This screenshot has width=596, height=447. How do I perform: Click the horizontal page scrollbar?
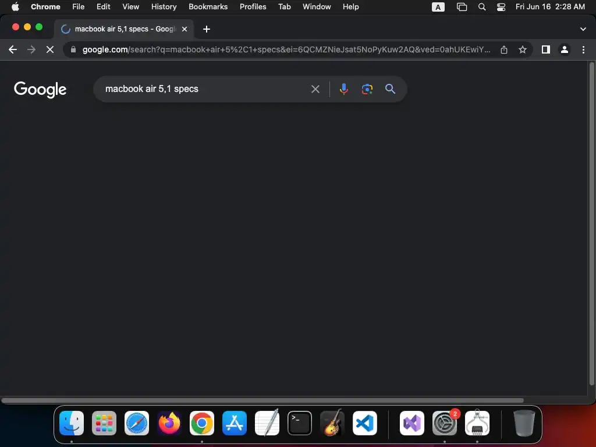coord(262,400)
